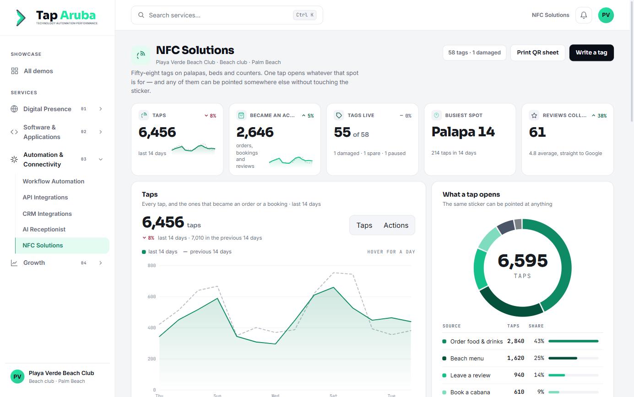Collapse the Automation & Connectivity section
The width and height of the screenshot is (634, 397).
click(101, 159)
